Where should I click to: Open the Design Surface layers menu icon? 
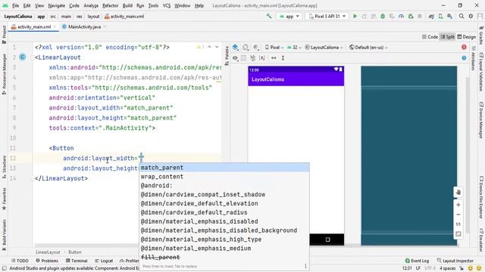[x=236, y=47]
